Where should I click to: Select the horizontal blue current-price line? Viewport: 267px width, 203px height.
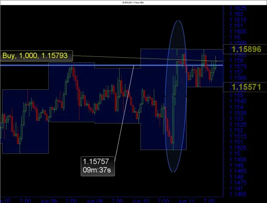pos(111,65)
